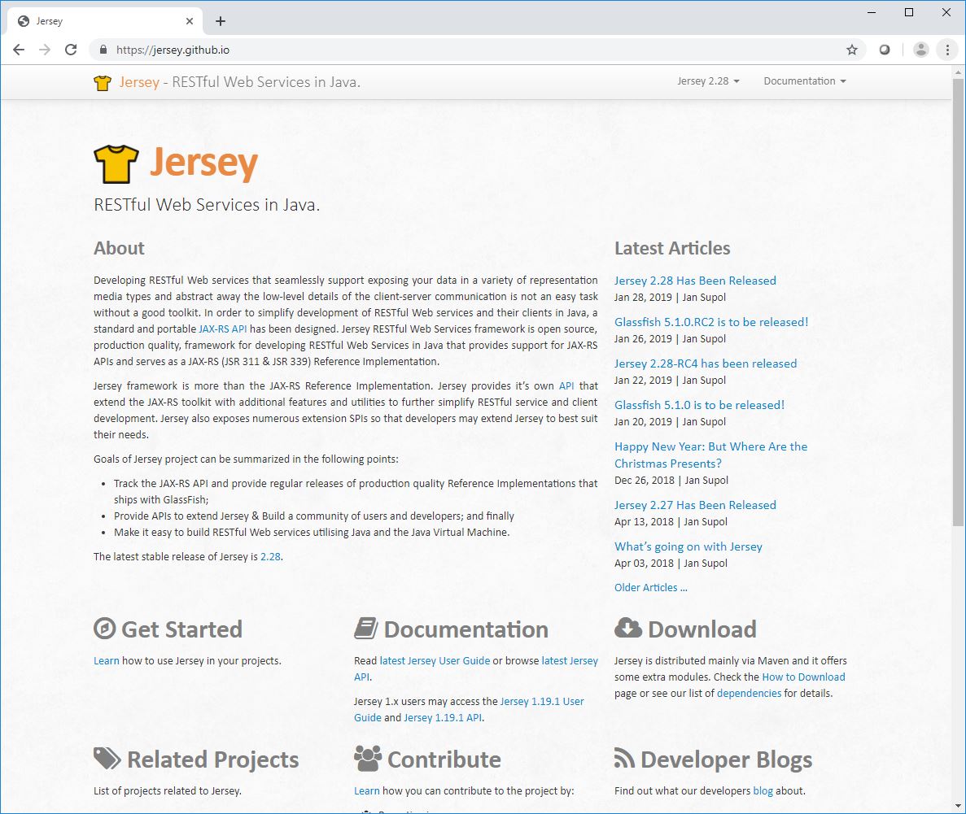Open the Chrome three-dot menu
This screenshot has height=814, width=966.
(947, 50)
